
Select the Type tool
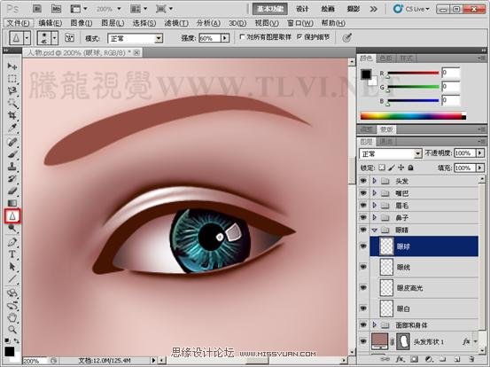12,254
